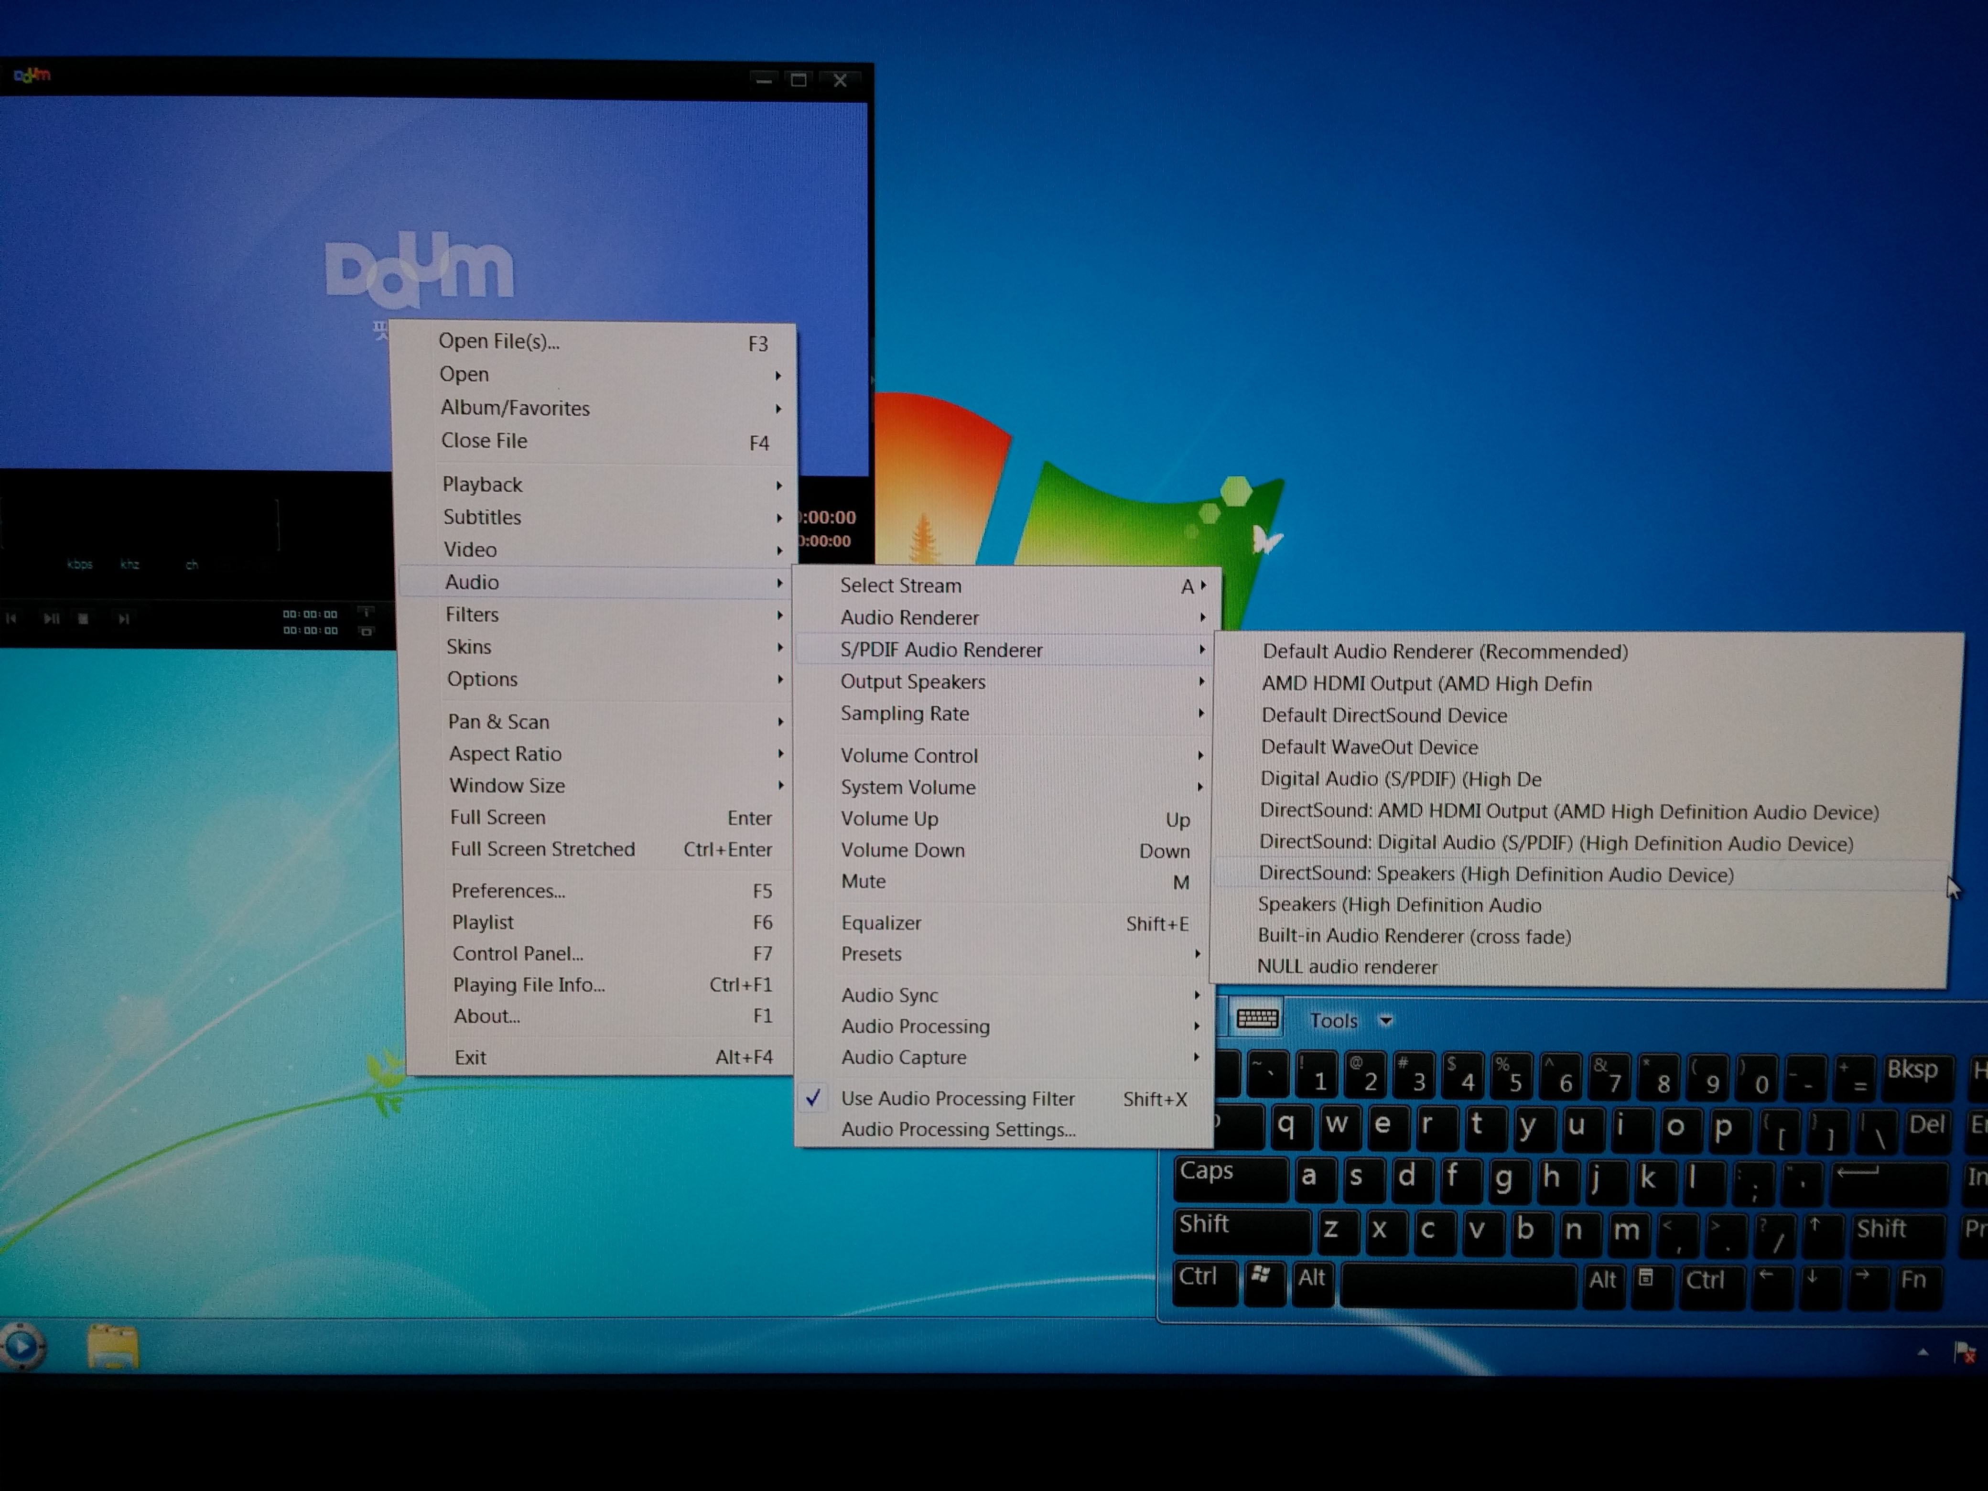Click Playlist menu entry
The image size is (1988, 1491).
(600, 922)
